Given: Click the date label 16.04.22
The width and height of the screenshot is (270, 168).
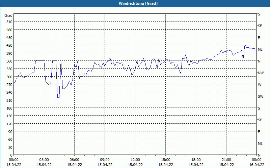Looking at the screenshot, I should (x=256, y=165).
